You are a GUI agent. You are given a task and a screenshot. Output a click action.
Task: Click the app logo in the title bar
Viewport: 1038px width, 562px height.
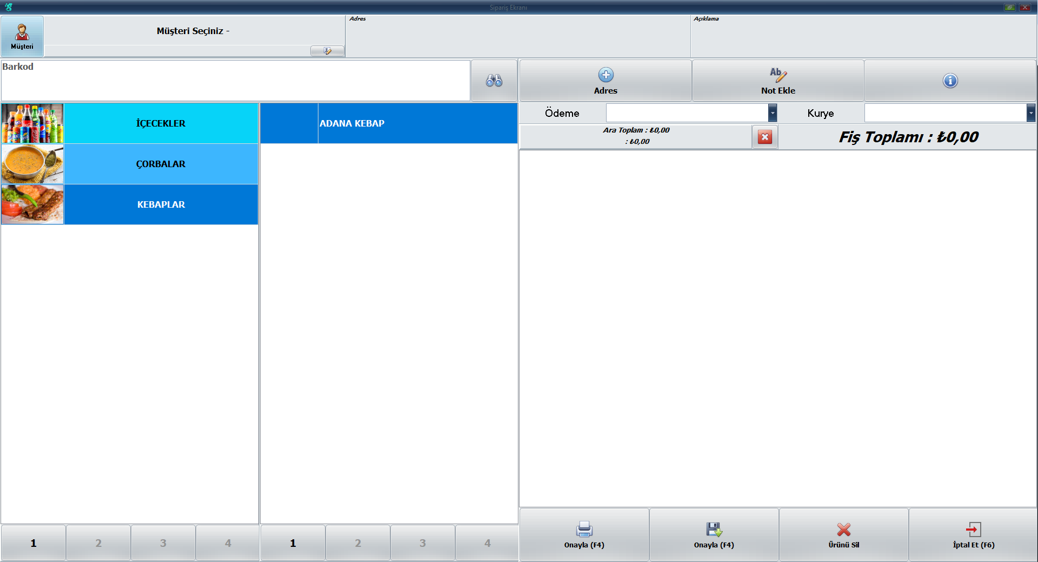[9, 7]
